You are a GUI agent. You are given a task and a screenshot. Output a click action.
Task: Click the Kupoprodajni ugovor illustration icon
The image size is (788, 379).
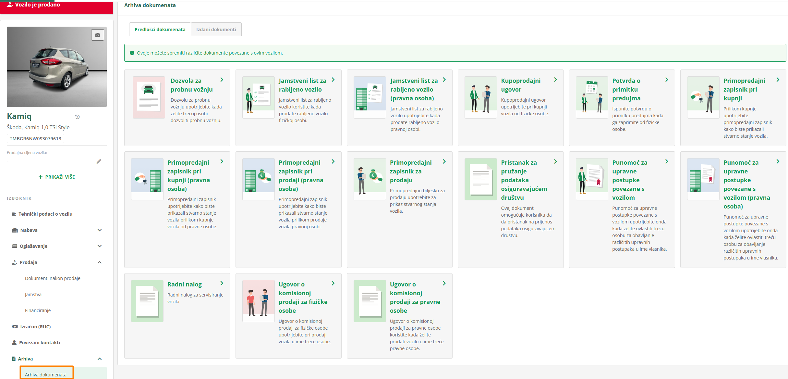point(480,97)
